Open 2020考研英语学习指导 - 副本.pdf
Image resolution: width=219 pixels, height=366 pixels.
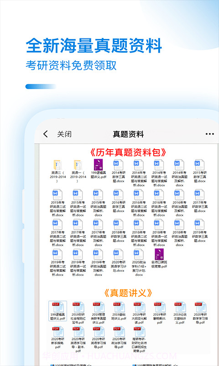coord(78,339)
